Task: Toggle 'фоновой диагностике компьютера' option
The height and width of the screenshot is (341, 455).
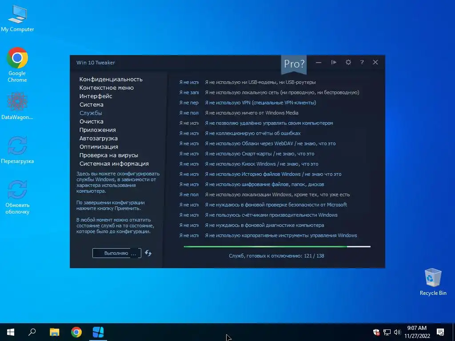Action: click(x=265, y=225)
